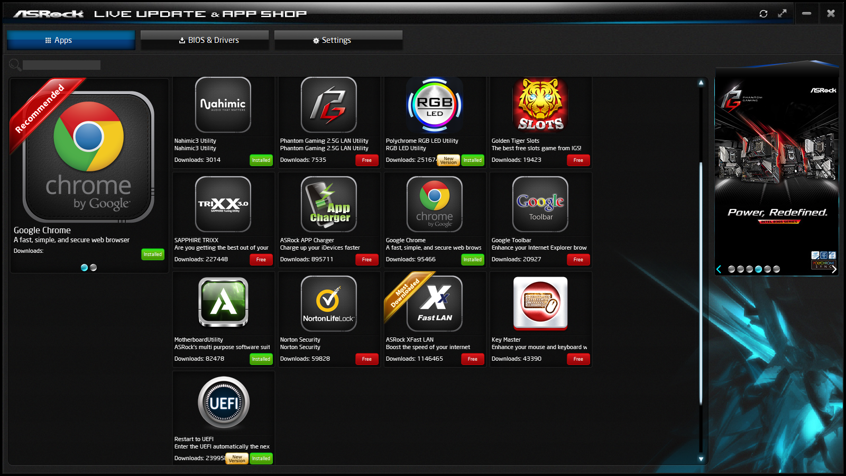Open the SAPPHIRE TRIXX app icon
The image size is (846, 476).
point(223,204)
